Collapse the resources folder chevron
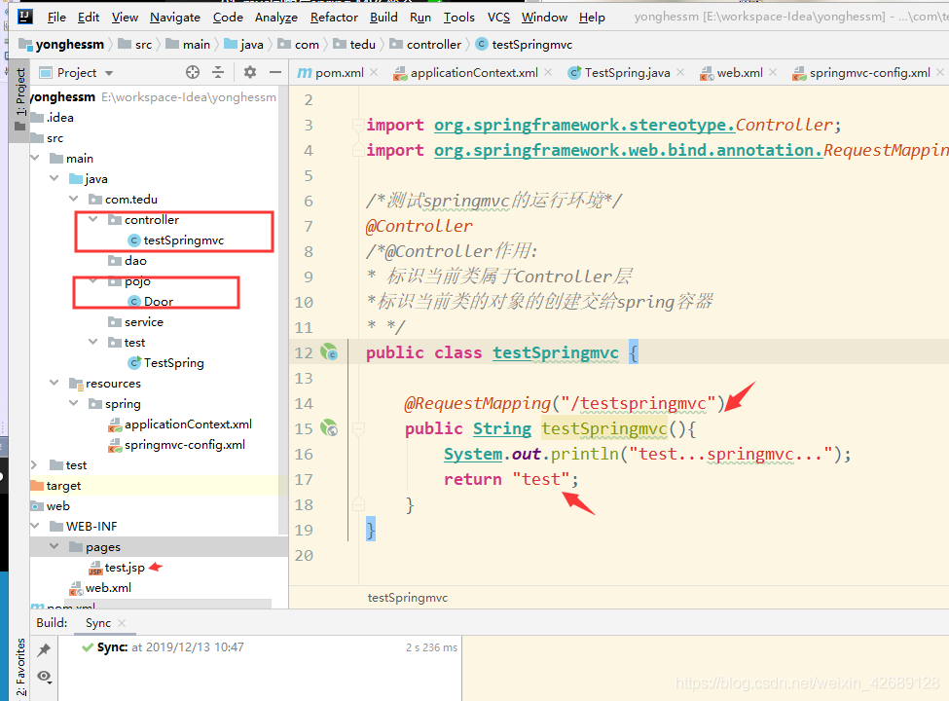The width and height of the screenshot is (949, 701). coord(55,383)
